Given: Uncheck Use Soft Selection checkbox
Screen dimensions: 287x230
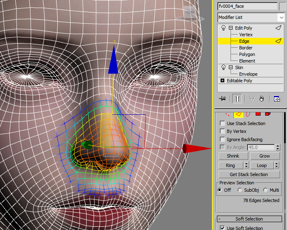Looking at the screenshot, I should [222, 228].
